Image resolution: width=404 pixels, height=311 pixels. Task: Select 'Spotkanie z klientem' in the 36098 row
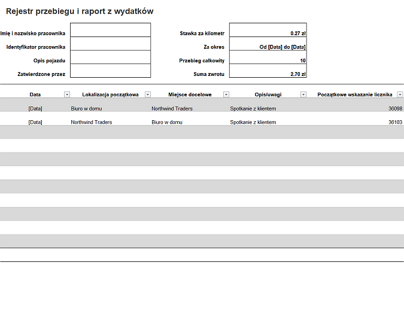(x=253, y=109)
